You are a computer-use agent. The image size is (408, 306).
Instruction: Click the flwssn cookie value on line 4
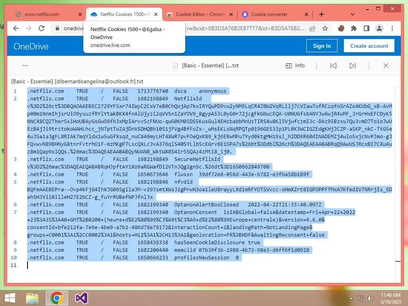(254, 174)
